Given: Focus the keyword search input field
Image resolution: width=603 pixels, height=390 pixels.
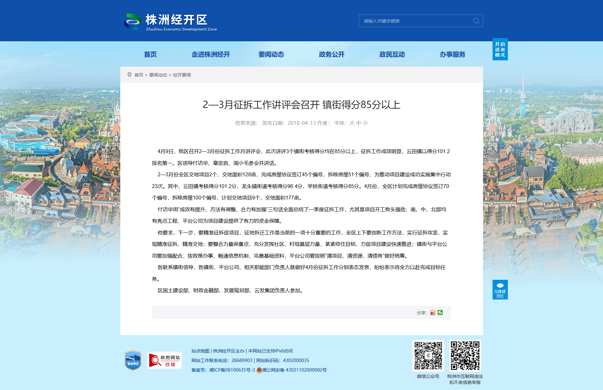Looking at the screenshot, I should click(416, 21).
